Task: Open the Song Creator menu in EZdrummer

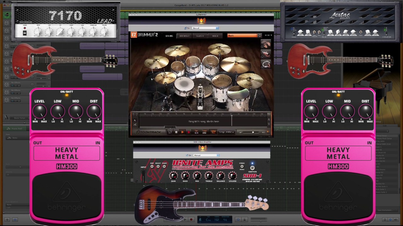Action: point(226,132)
